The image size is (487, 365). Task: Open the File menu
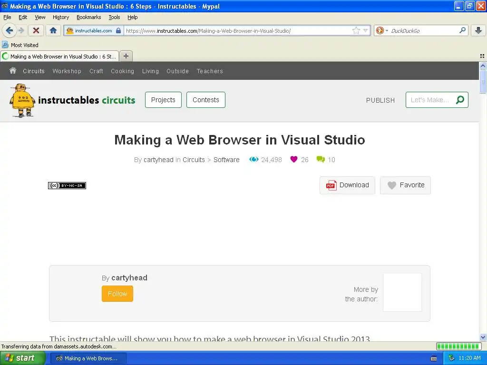(7, 17)
